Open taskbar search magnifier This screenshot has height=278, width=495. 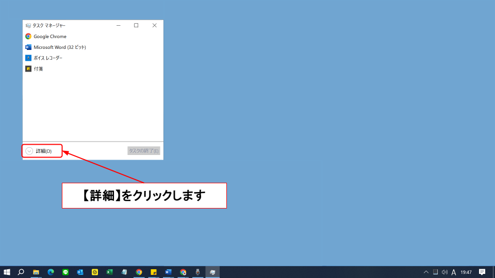pos(21,272)
